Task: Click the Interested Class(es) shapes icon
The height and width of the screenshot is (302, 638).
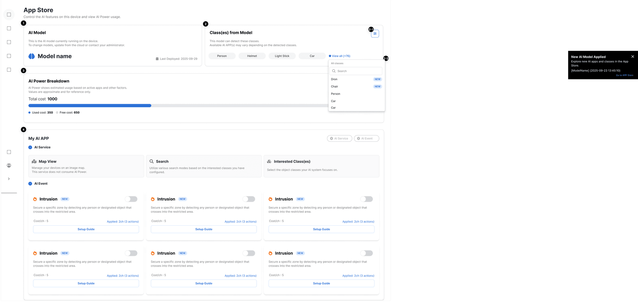Action: [x=269, y=162]
